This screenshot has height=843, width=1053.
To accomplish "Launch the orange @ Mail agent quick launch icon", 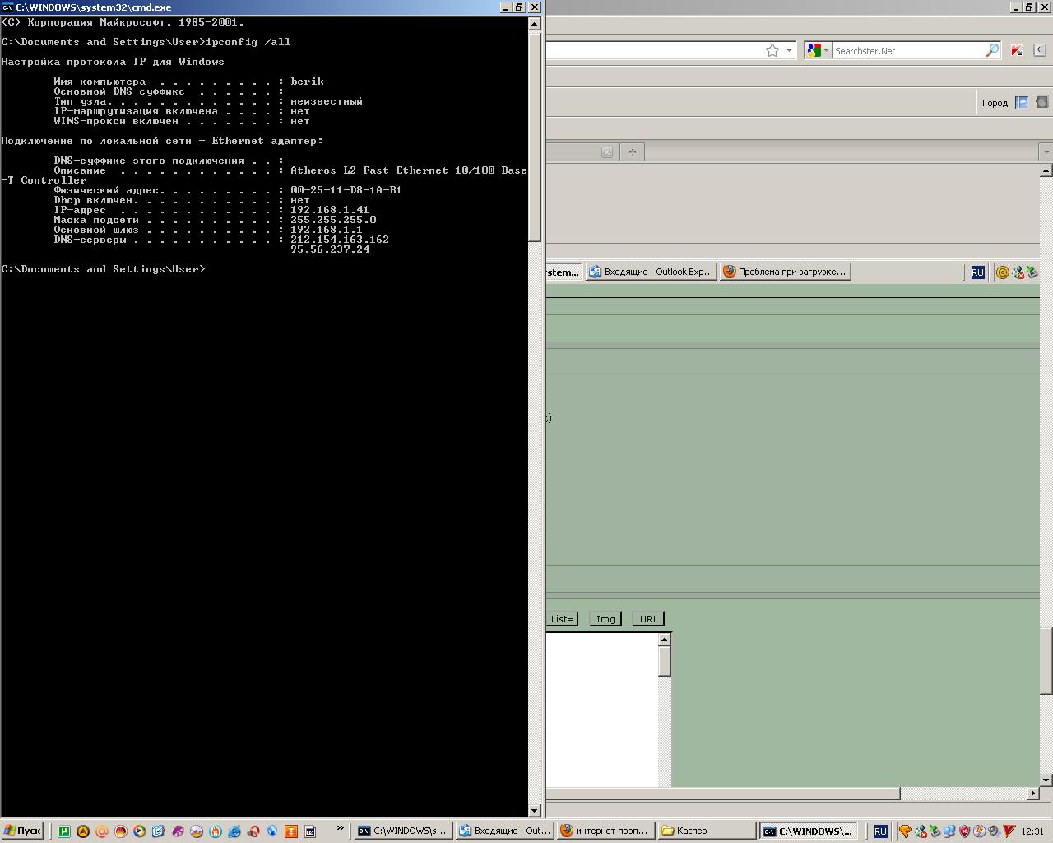I will click(102, 831).
